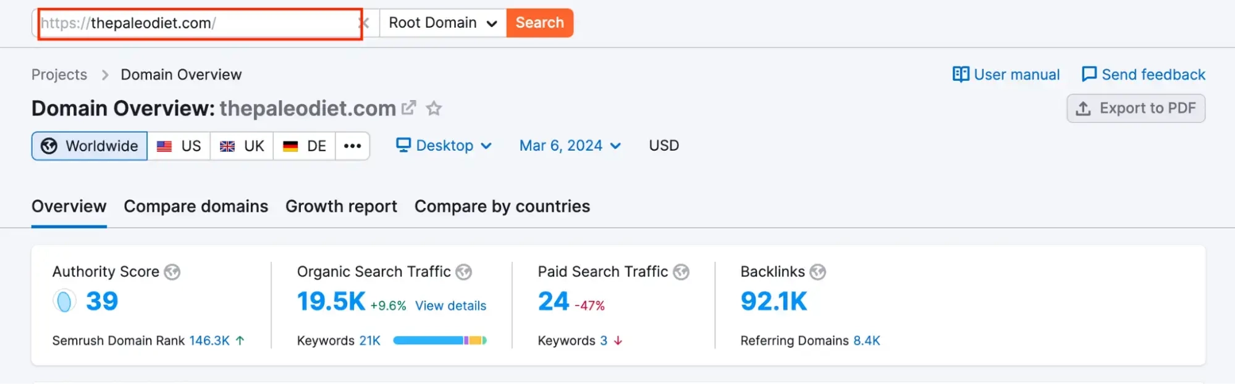
Task: Open external link icon beside thepaleodiet.com
Action: pyautogui.click(x=408, y=108)
